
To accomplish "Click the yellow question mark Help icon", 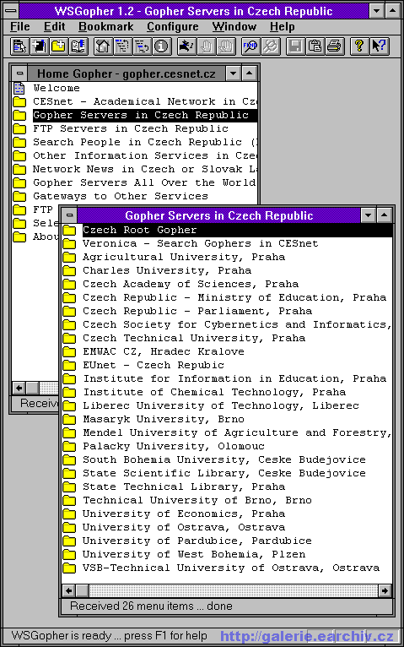I will click(359, 46).
